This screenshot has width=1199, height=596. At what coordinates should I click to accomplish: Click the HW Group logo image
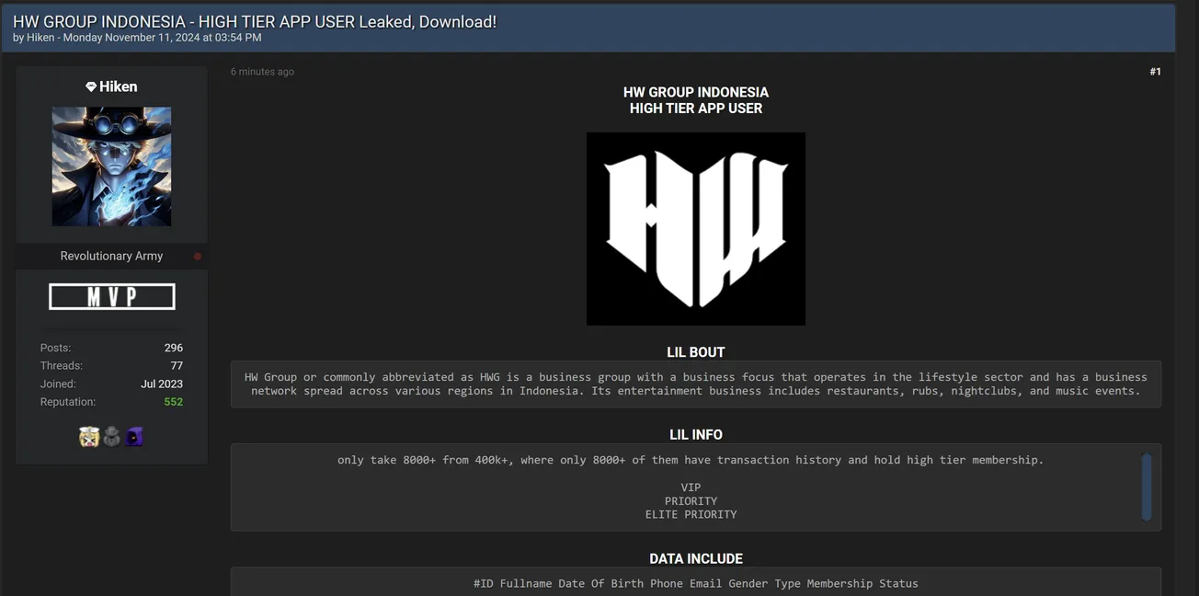click(x=695, y=229)
